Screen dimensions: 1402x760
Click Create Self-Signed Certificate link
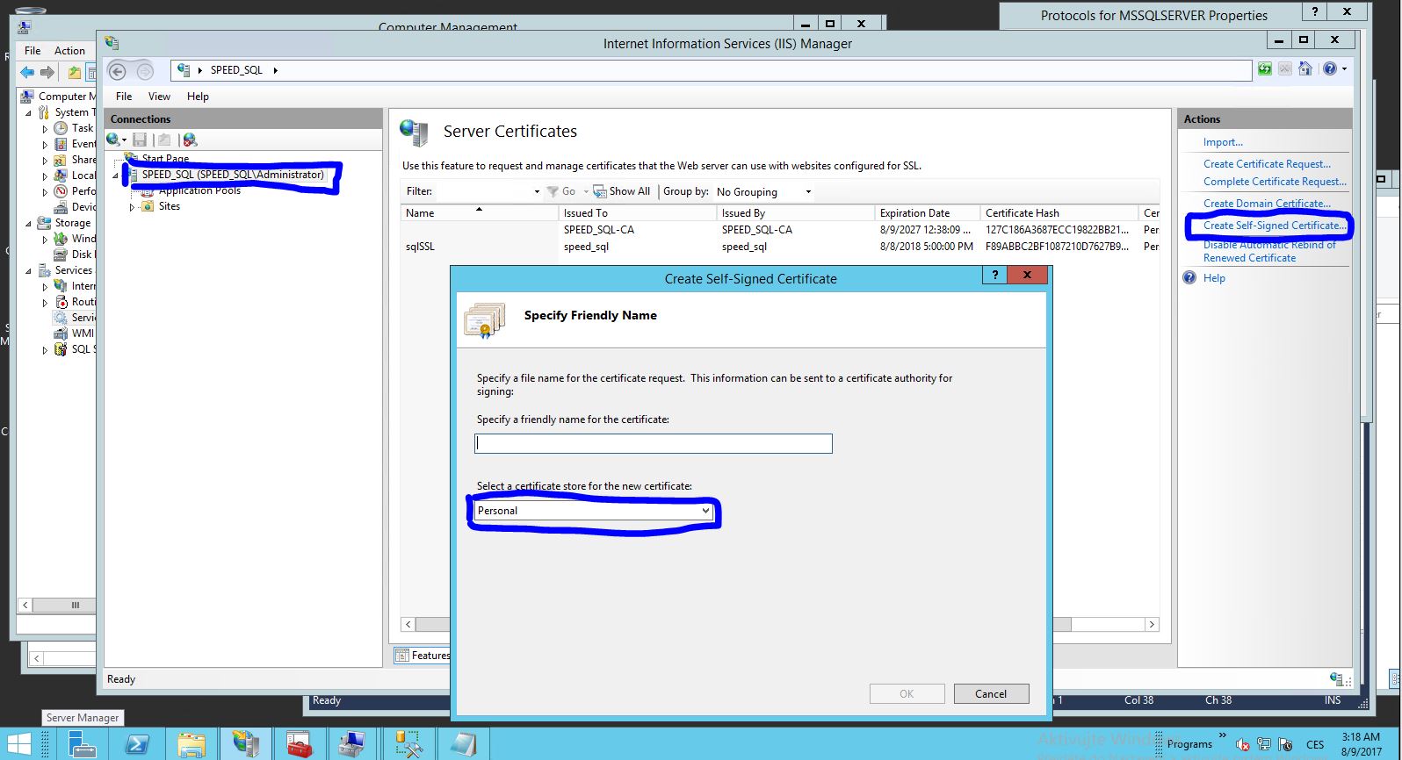point(1275,226)
